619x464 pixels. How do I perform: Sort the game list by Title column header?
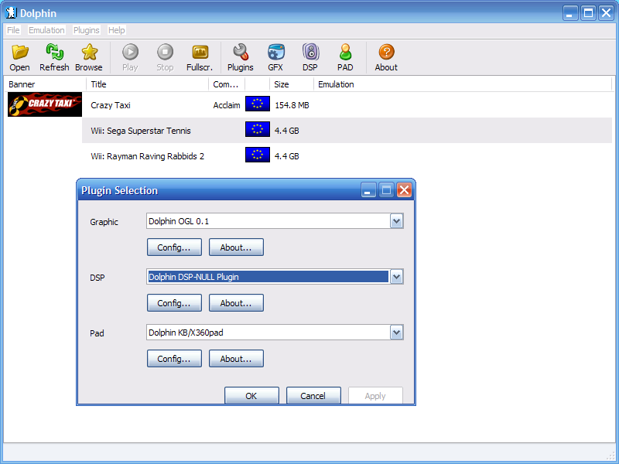pyautogui.click(x=147, y=84)
